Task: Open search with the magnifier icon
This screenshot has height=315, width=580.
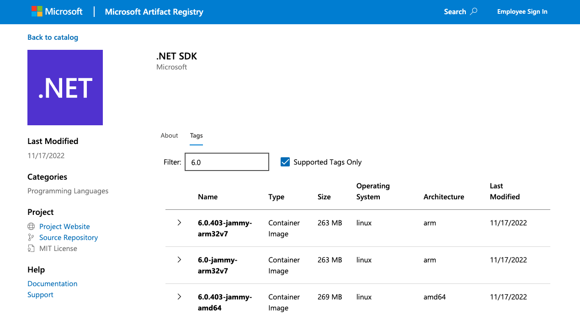Action: click(x=474, y=11)
